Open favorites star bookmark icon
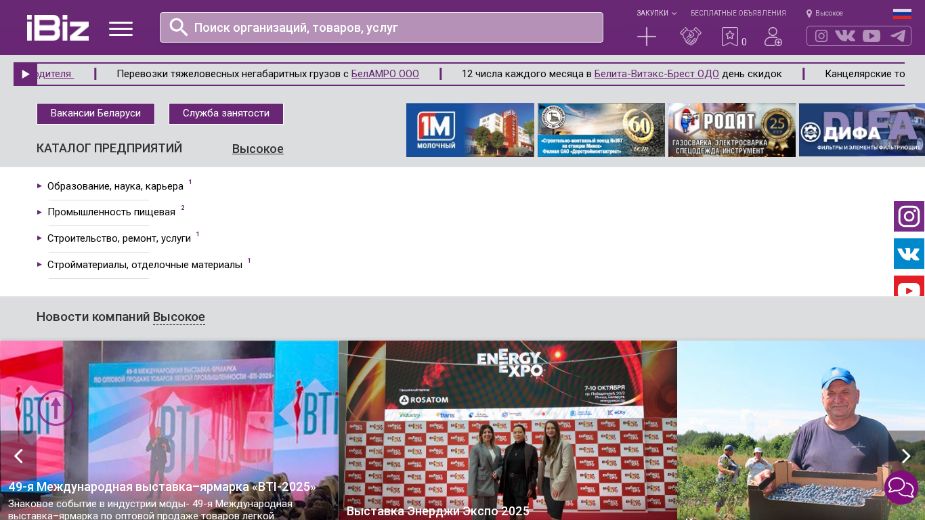This screenshot has height=520, width=925. tap(730, 37)
